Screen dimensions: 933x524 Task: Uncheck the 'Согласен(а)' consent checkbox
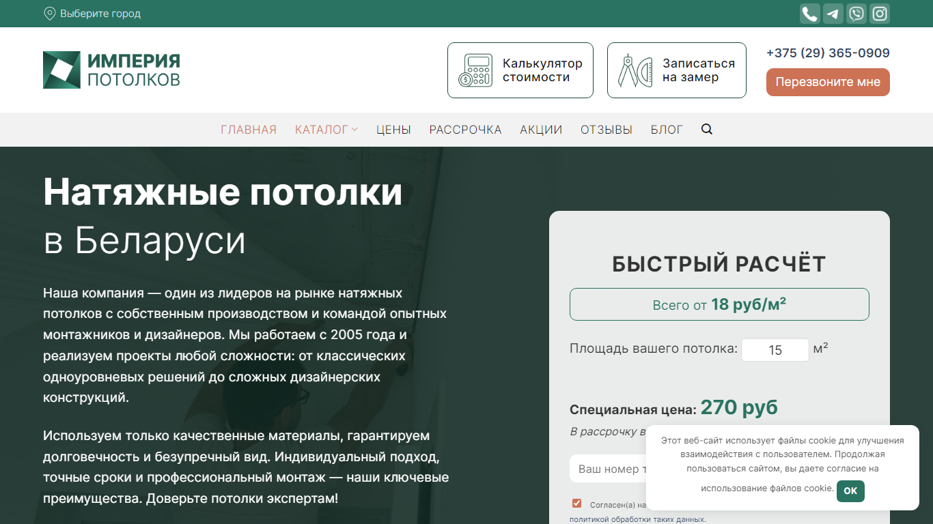click(x=577, y=504)
